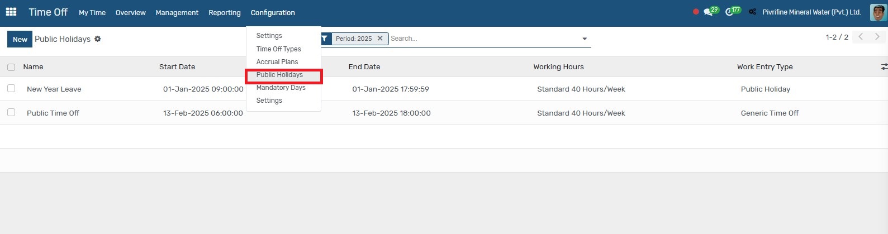Click the user avatar picture
This screenshot has height=234, width=888.
878,12
